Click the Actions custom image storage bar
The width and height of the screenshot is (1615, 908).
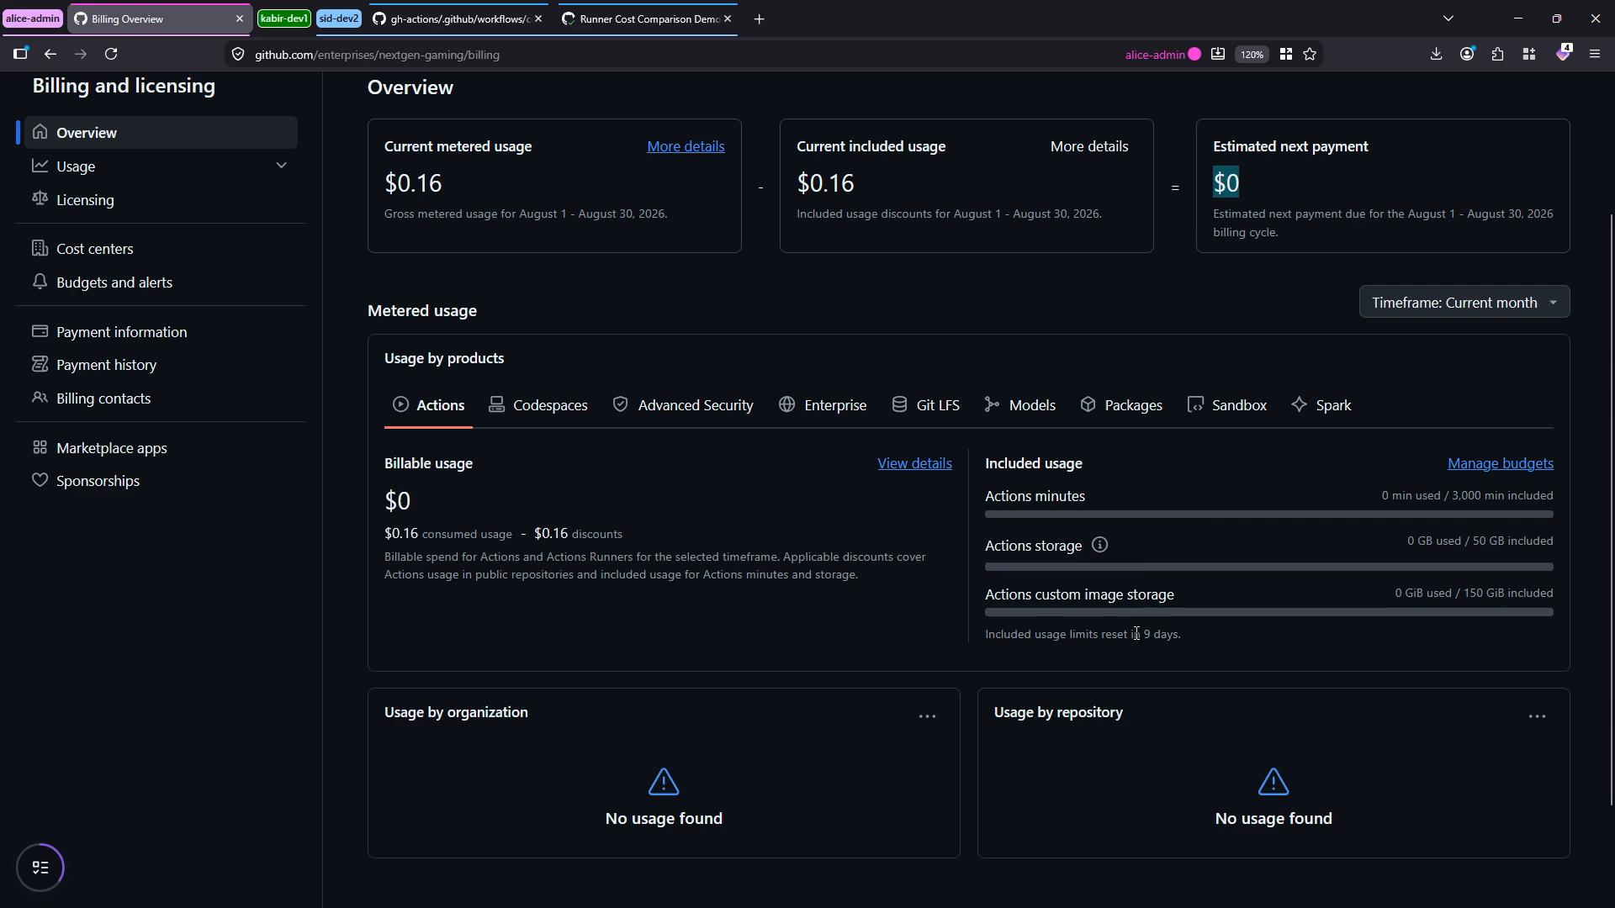[1268, 613]
